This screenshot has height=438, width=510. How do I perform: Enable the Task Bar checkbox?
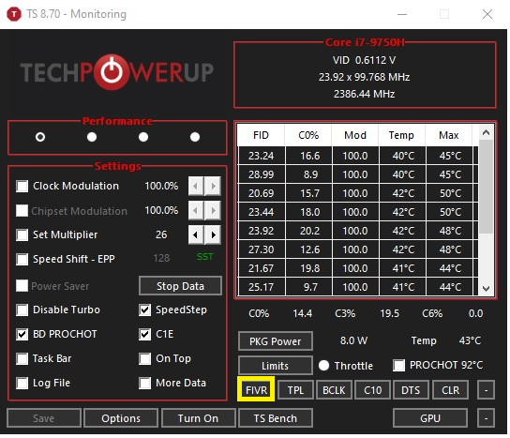click(x=22, y=358)
